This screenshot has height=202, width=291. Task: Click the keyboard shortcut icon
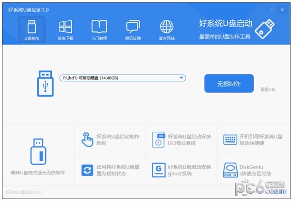(x=229, y=140)
